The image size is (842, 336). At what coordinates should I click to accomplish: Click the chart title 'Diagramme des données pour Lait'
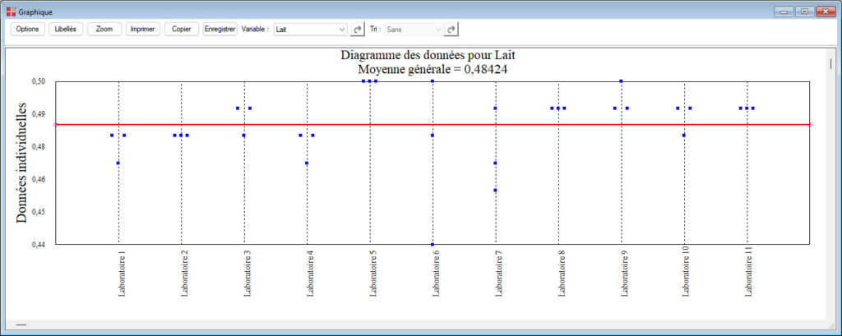[428, 55]
